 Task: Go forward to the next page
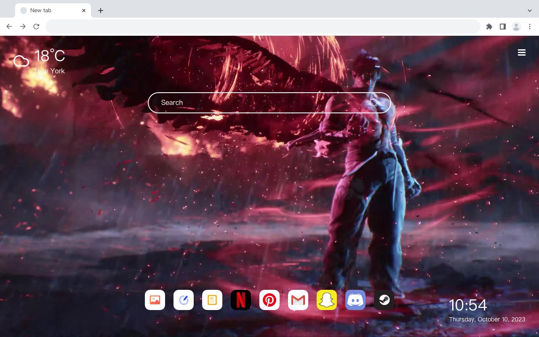click(x=23, y=27)
